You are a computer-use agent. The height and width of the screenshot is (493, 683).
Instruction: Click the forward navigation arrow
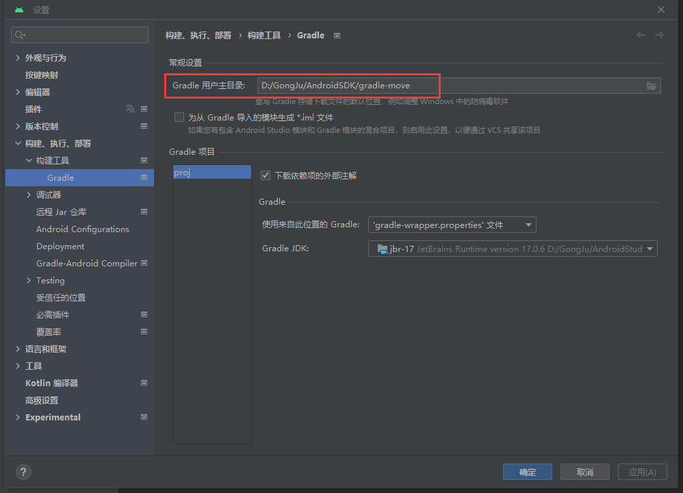click(659, 35)
